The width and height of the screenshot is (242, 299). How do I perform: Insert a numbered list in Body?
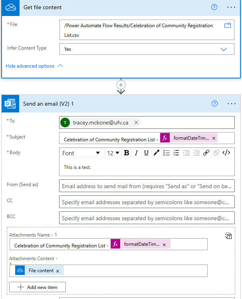coord(177,153)
